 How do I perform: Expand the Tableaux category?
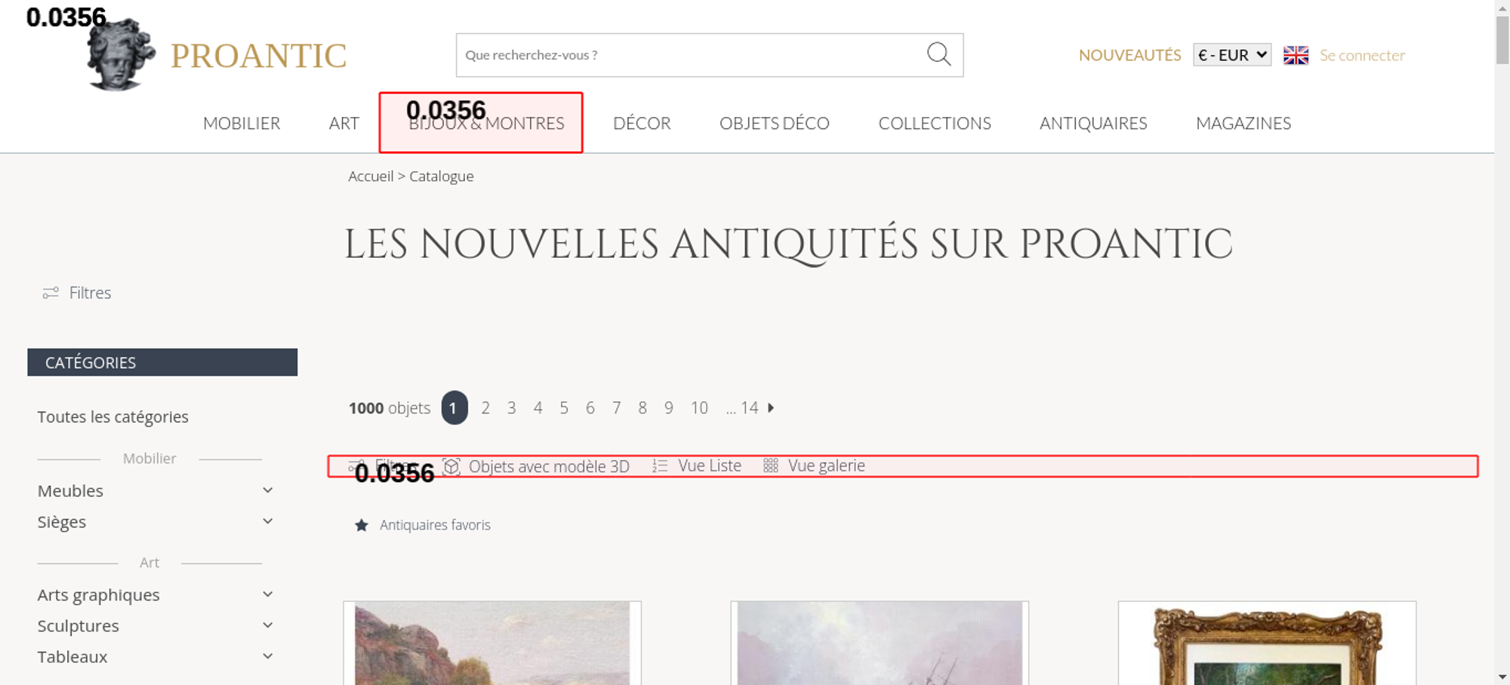pyautogui.click(x=267, y=656)
